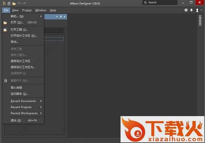Click the open folder icon in title bar

pyautogui.click(x=14, y=3)
